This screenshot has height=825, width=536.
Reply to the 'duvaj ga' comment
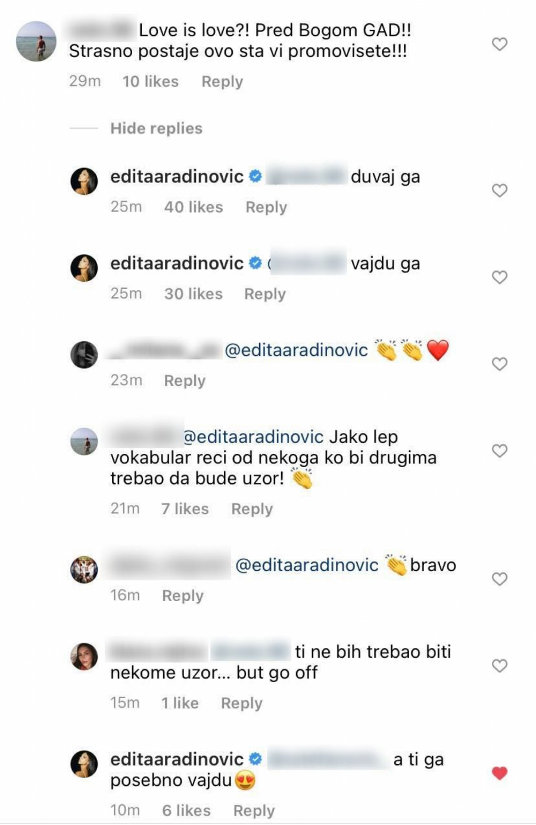click(x=266, y=207)
